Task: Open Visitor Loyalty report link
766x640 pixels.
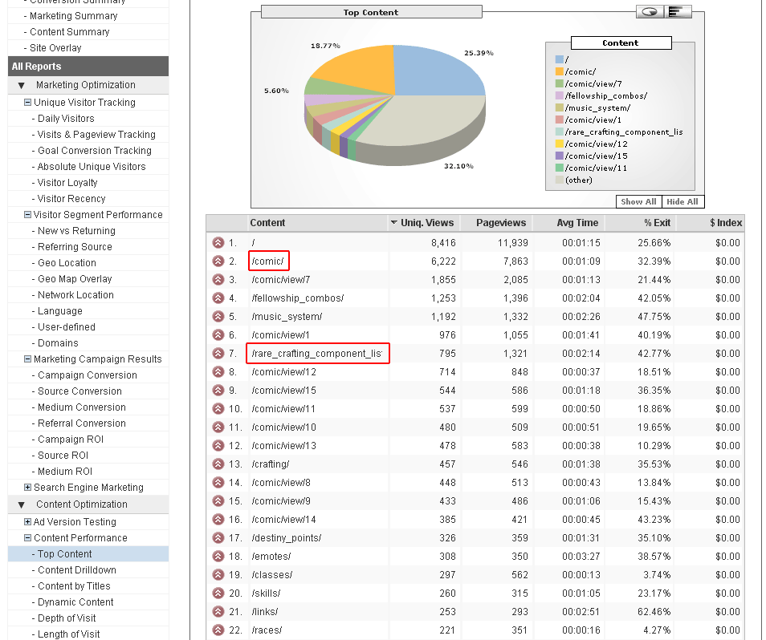Action: click(x=67, y=183)
